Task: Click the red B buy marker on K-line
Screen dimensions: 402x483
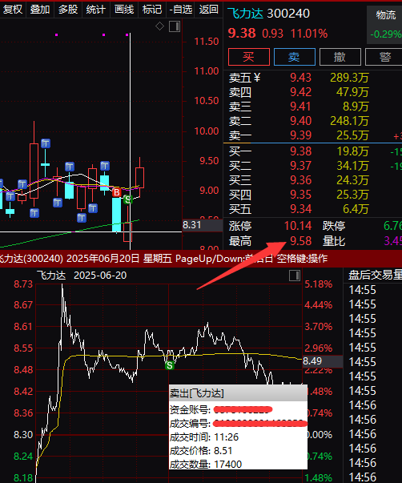Action: (x=117, y=192)
